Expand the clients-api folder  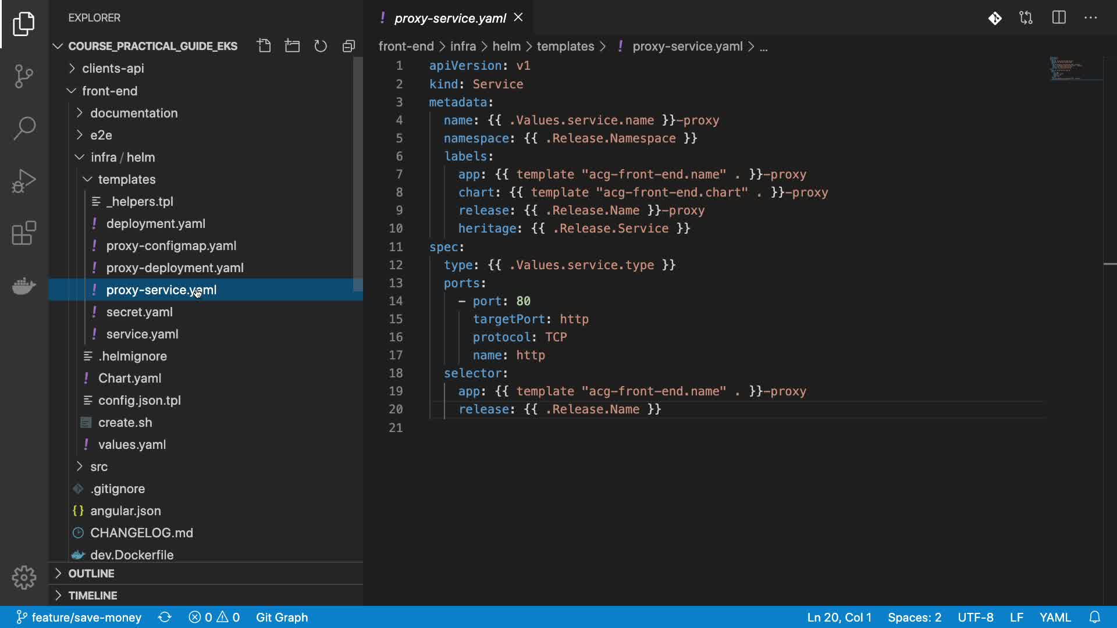pyautogui.click(x=113, y=69)
